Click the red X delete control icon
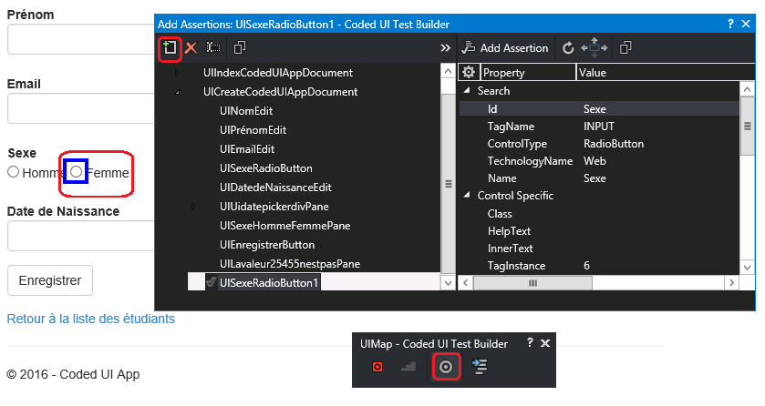 click(191, 47)
